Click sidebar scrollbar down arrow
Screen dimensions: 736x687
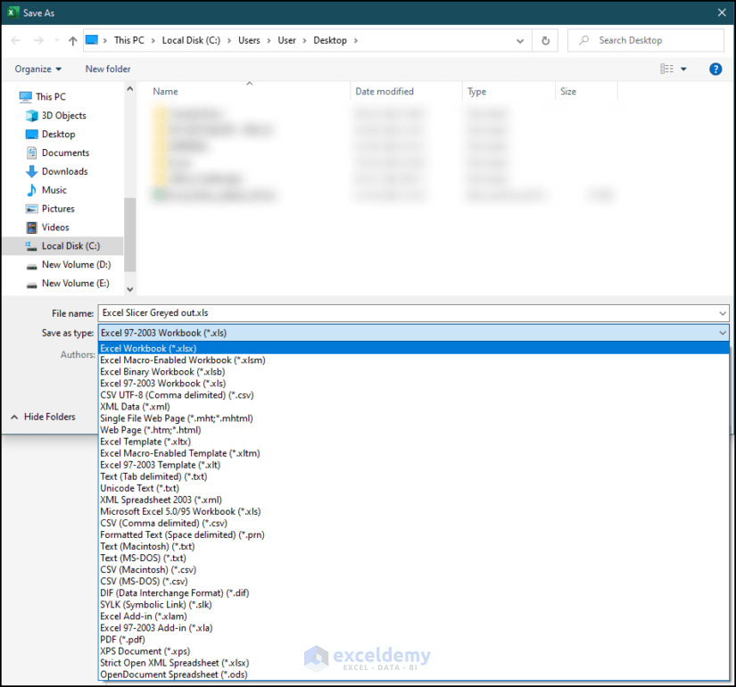130,289
